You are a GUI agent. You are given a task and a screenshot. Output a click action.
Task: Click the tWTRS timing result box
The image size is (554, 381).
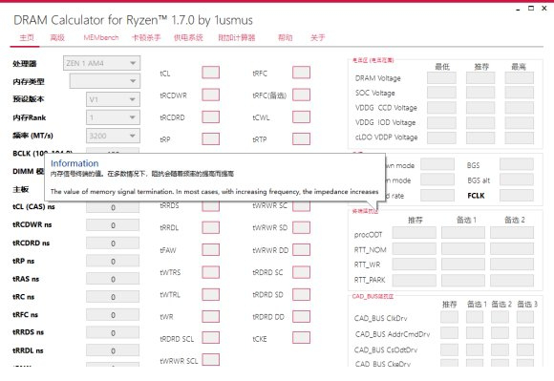click(x=210, y=272)
